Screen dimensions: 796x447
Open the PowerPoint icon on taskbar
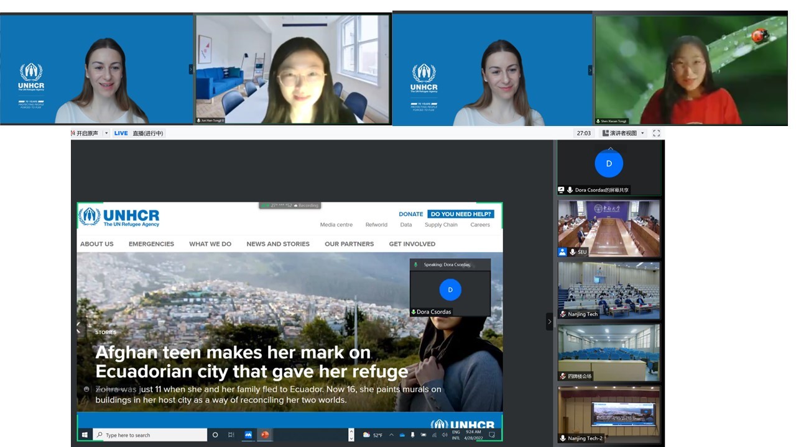[265, 435]
